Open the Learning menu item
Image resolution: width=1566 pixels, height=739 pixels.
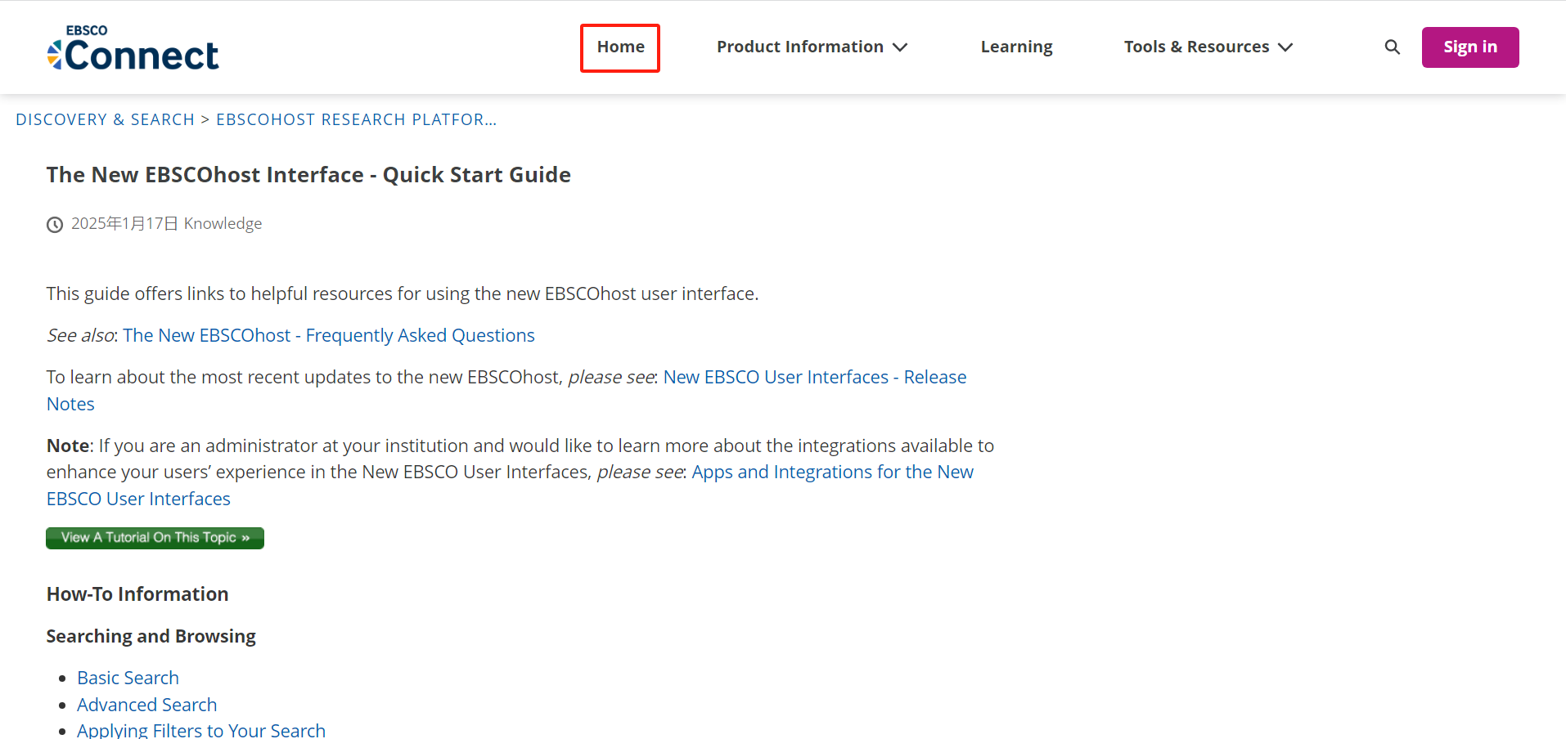click(x=1016, y=47)
